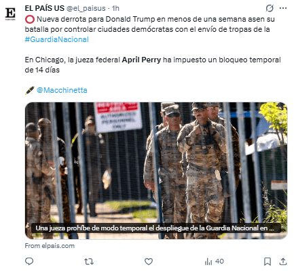Click the red circle emoji in tweet text

(30, 20)
